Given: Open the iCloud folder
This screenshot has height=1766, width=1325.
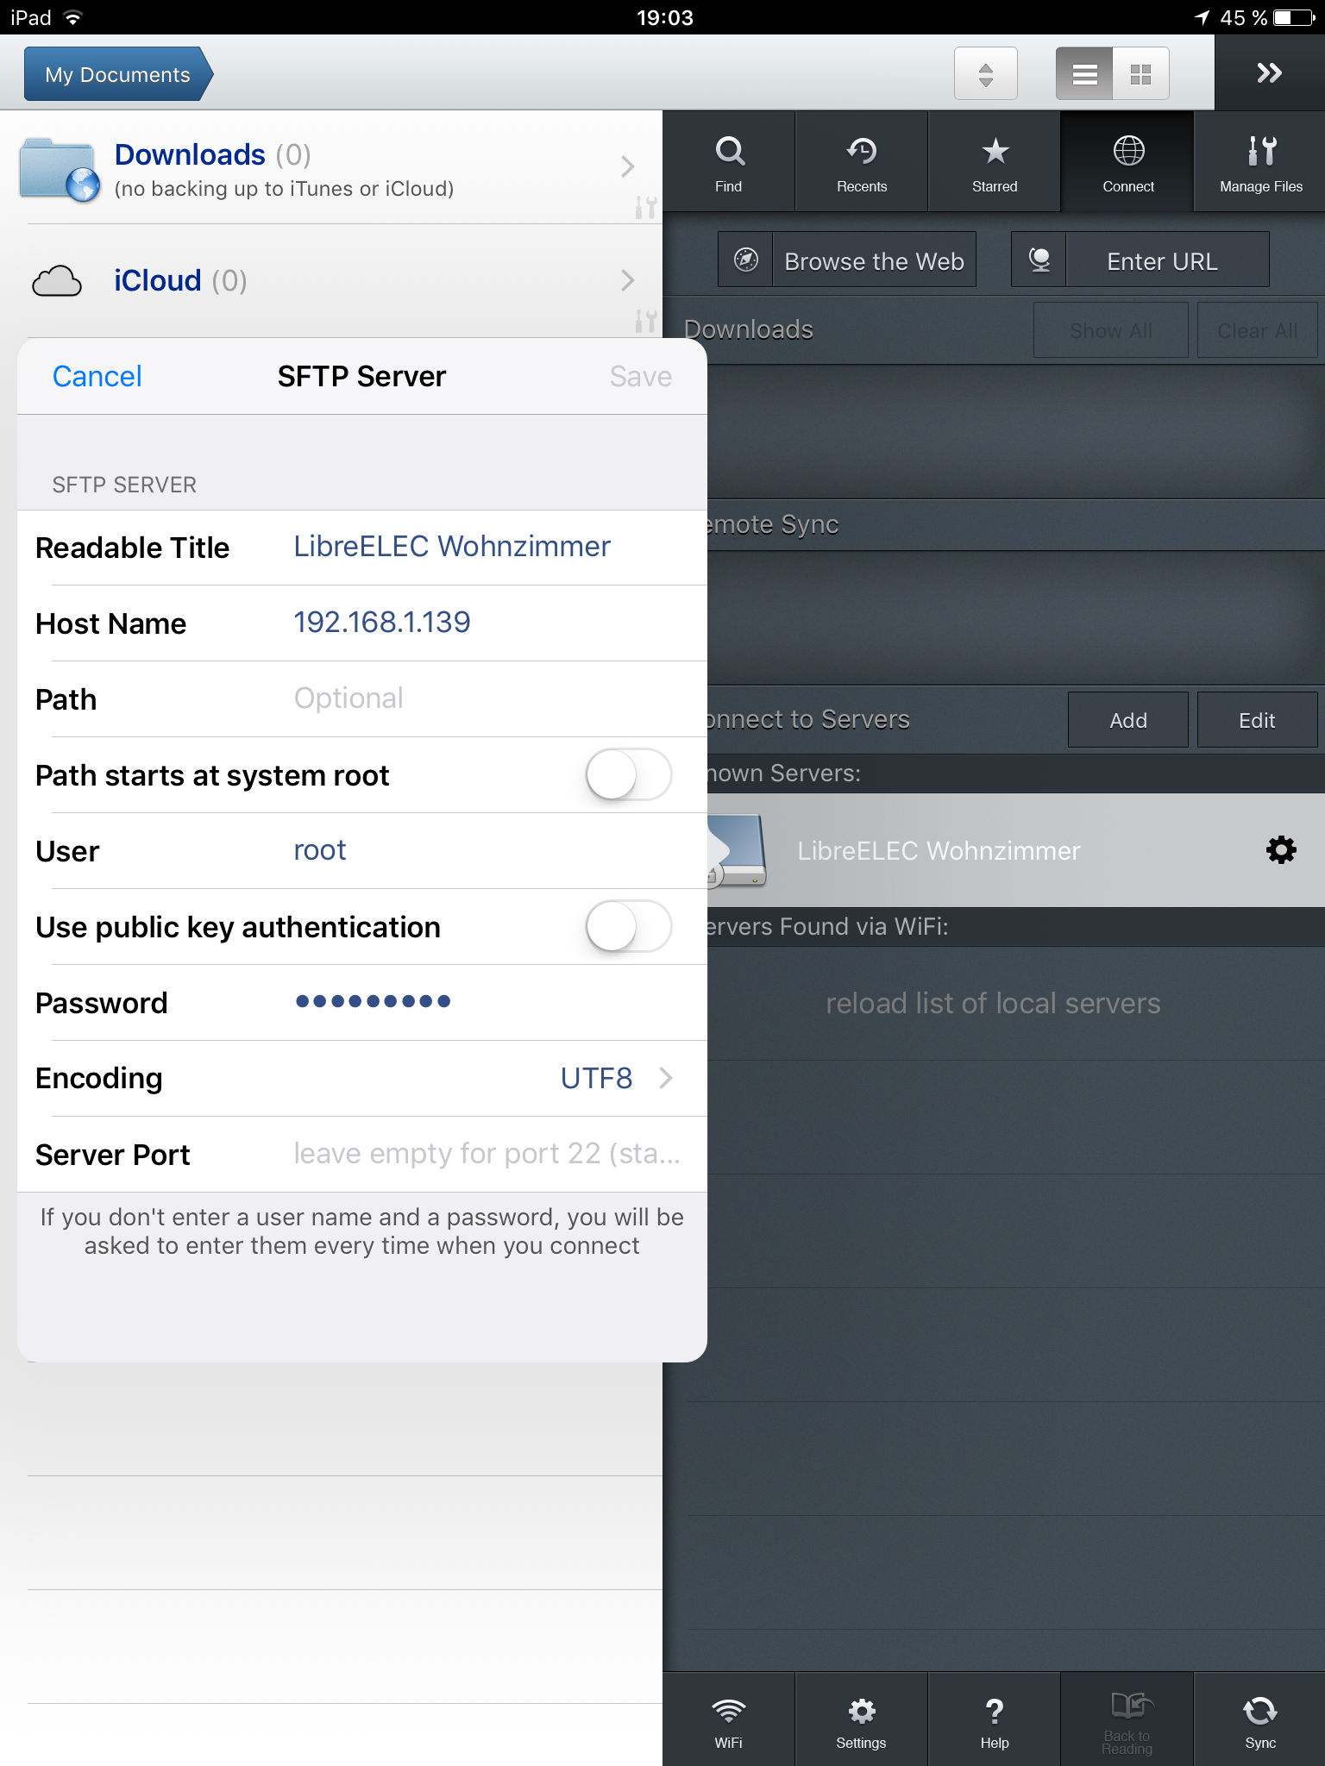Looking at the screenshot, I should (331, 281).
